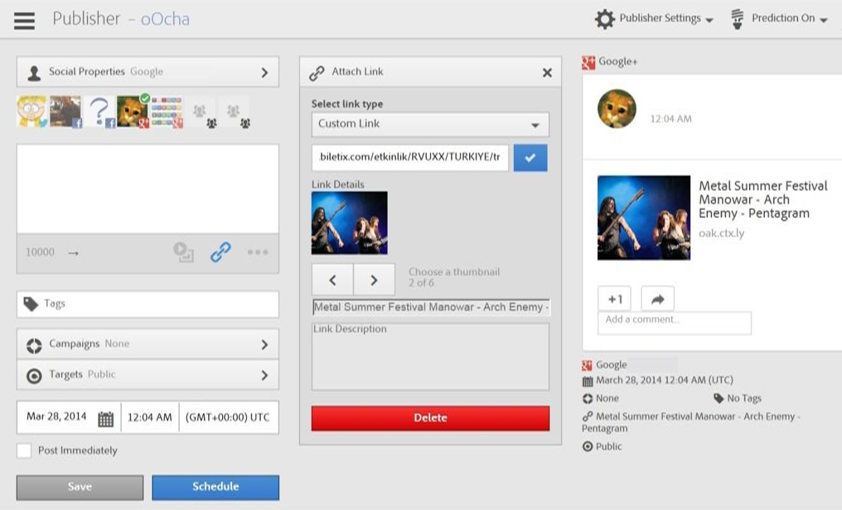The height and width of the screenshot is (510, 842).
Task: Click the Prediction lightbulb icon
Action: pyautogui.click(x=737, y=18)
